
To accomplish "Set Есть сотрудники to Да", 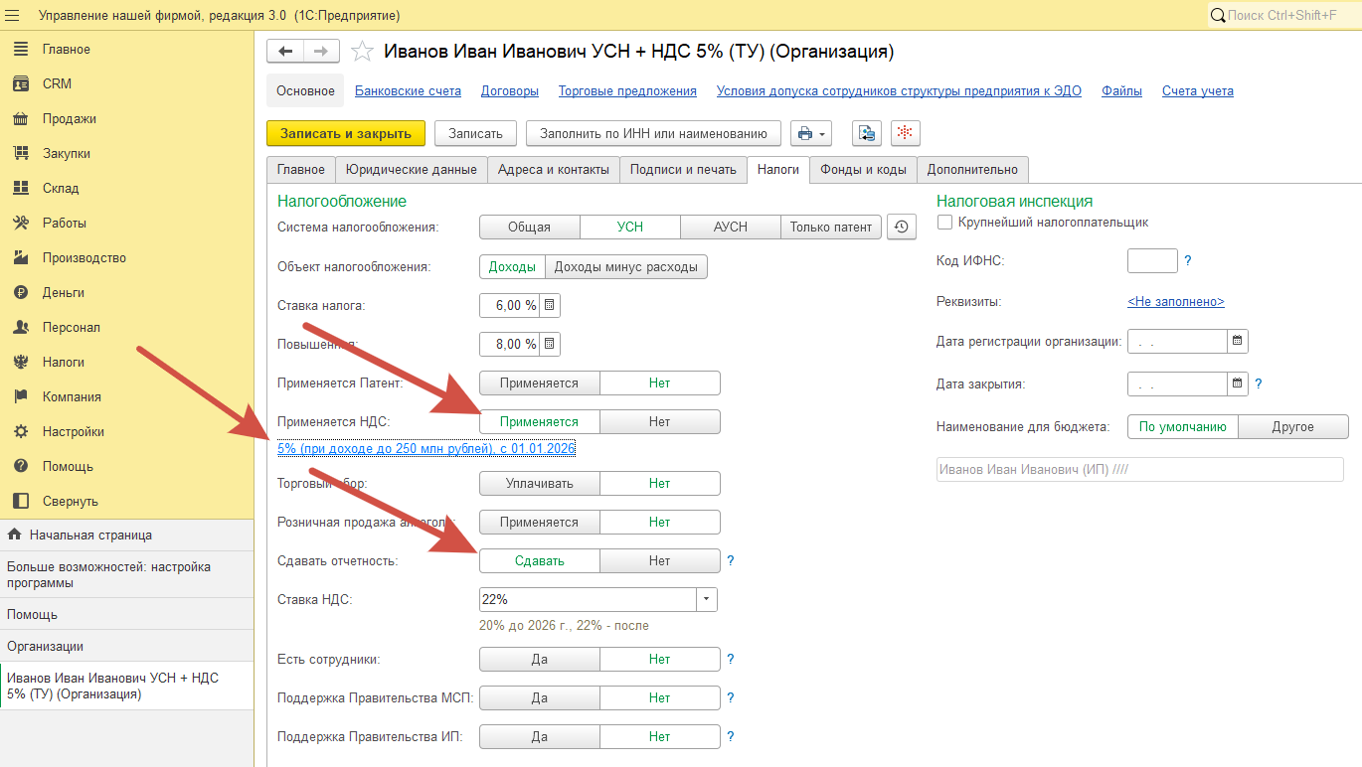I will 539,659.
